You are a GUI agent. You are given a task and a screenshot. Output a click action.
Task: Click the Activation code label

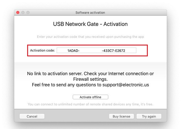42,50
